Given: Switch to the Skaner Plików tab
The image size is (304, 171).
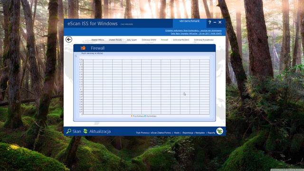Looking at the screenshot, I should point(97,40).
